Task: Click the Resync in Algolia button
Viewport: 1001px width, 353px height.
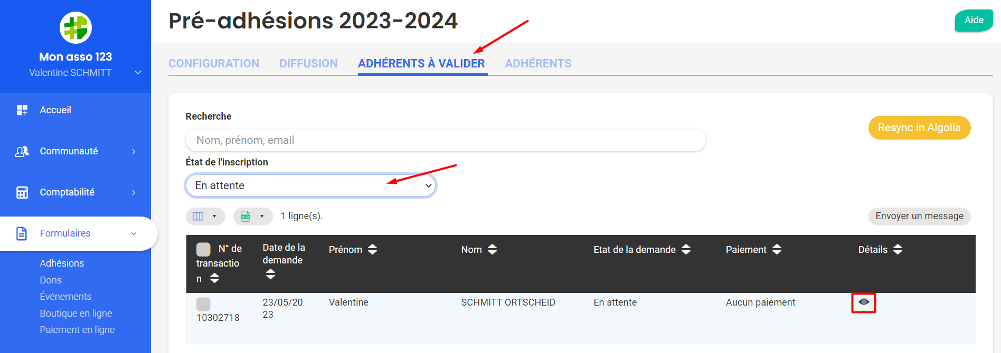Action: (919, 128)
